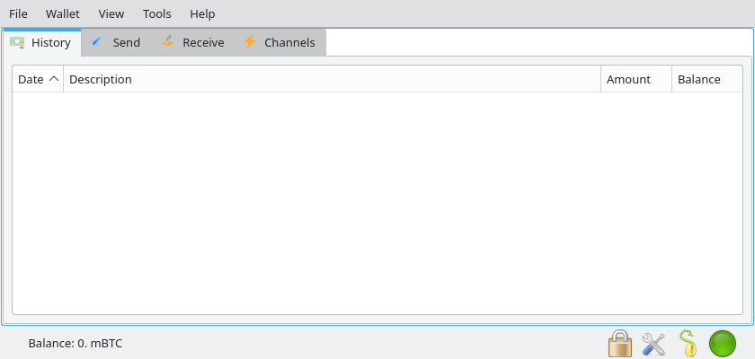Click the Balance: 0. mBTC status text

pos(75,343)
